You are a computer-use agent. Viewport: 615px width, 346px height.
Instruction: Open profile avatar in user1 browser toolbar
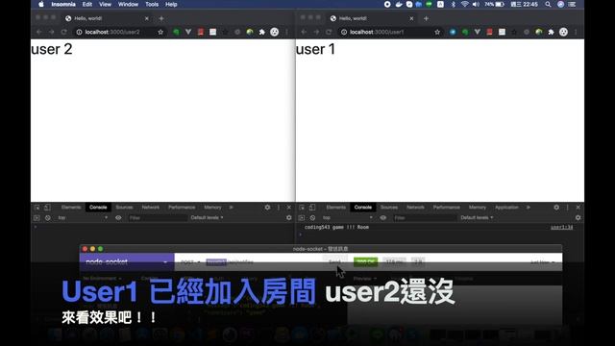tap(563, 32)
